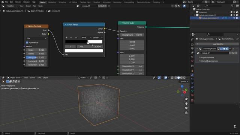The height and width of the screenshot is (135, 240).
Task: Click the add color stop plus icon in Color Ramp
Action: pos(66,37)
